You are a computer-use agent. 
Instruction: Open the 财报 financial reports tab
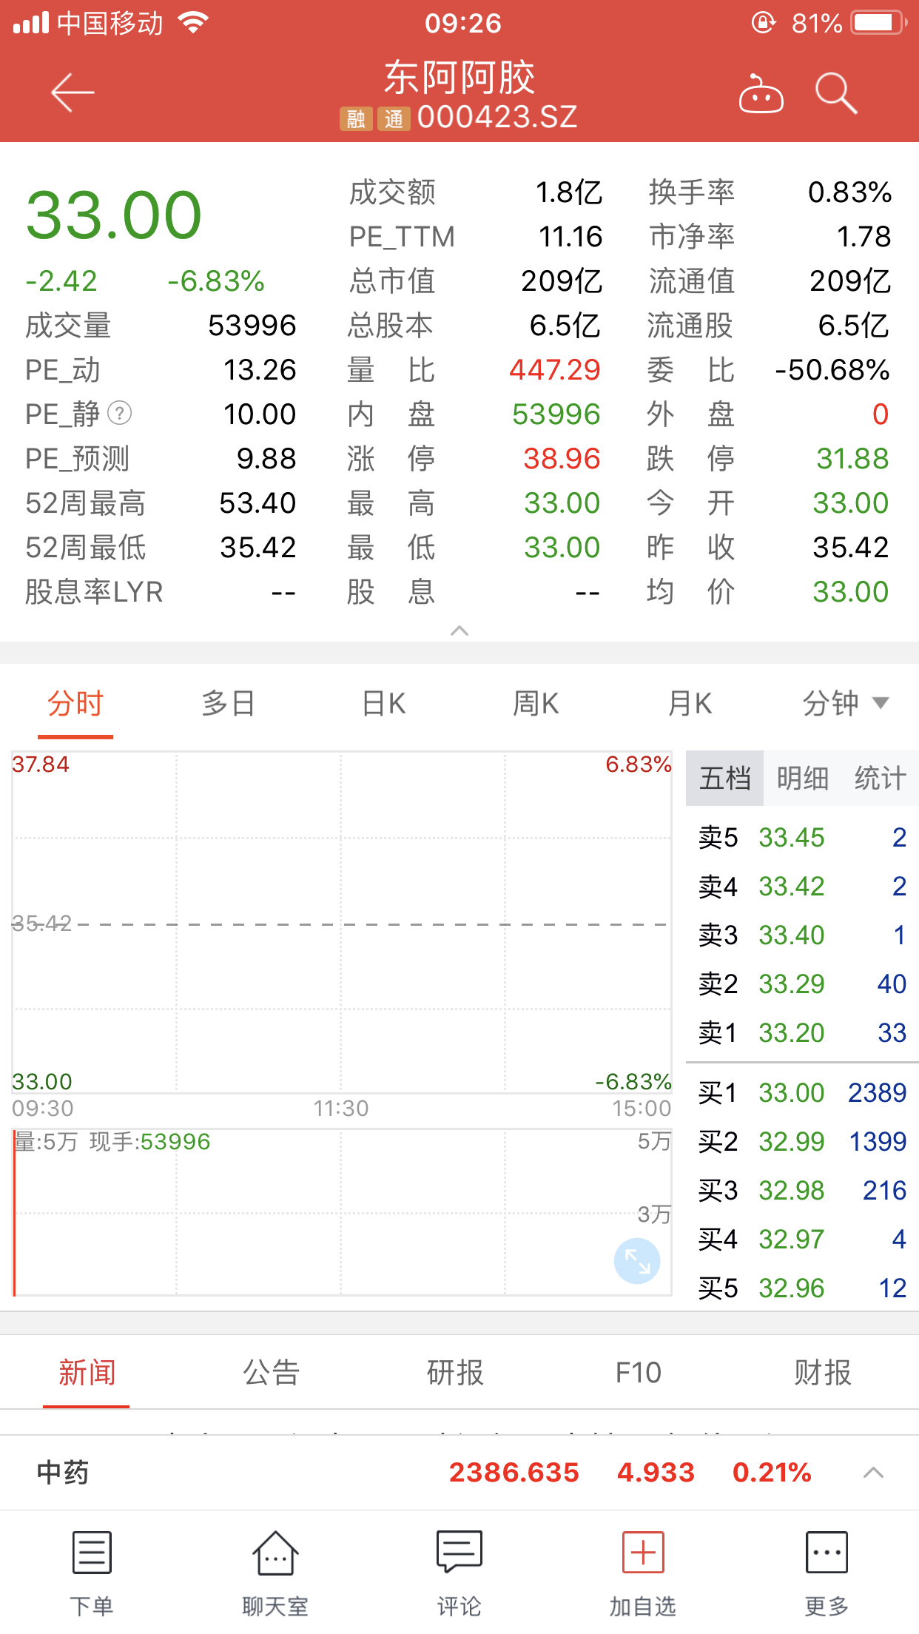click(x=823, y=1374)
